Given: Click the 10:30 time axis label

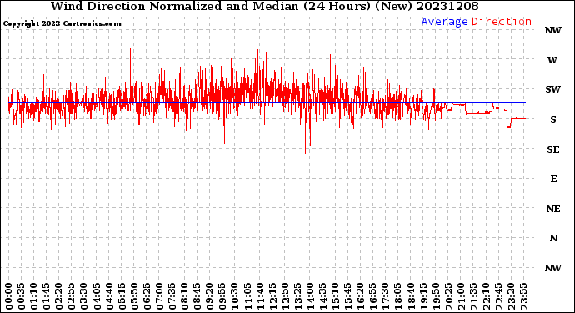Looking at the screenshot, I should (235, 296).
